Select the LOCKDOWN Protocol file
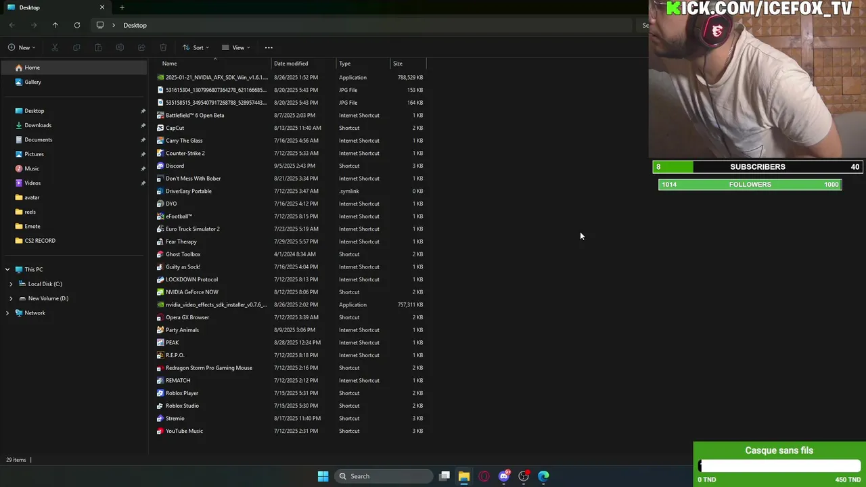Viewport: 866px width, 487px height. (290, 279)
